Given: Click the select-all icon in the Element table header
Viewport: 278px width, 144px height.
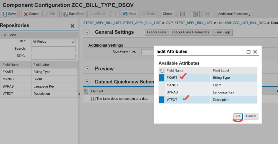Looking at the screenshot, I should click(x=86, y=91).
